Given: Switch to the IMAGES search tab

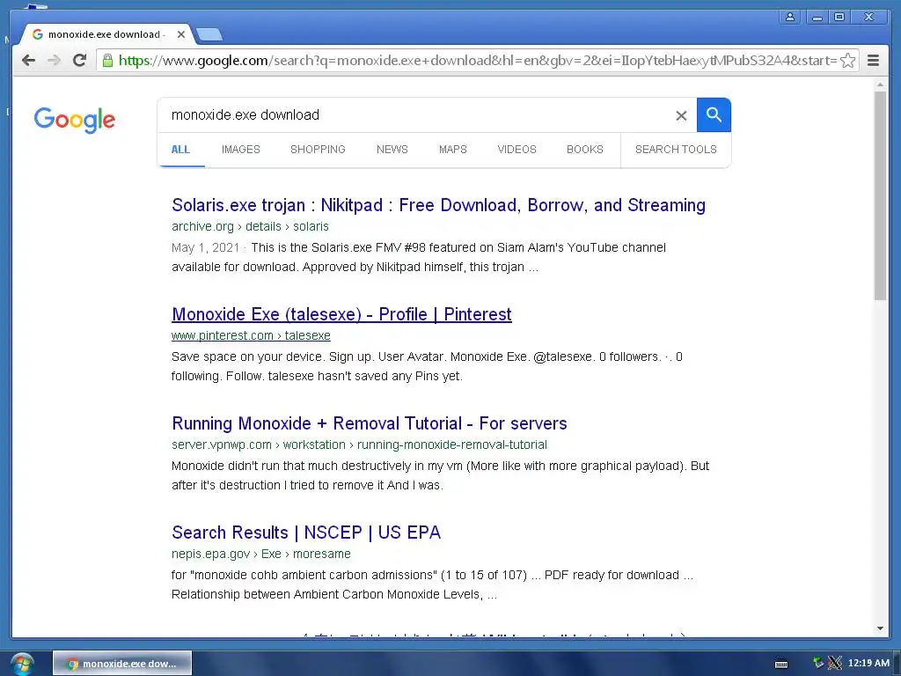Looking at the screenshot, I should [x=241, y=150].
